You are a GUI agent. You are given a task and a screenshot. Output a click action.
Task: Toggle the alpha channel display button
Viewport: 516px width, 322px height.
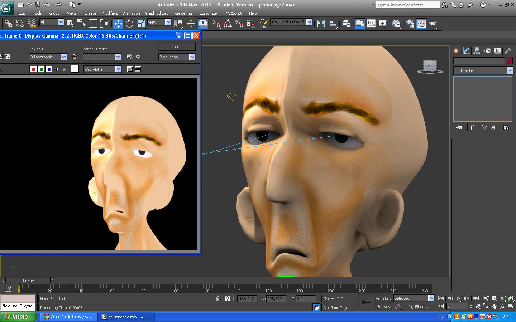coord(57,69)
